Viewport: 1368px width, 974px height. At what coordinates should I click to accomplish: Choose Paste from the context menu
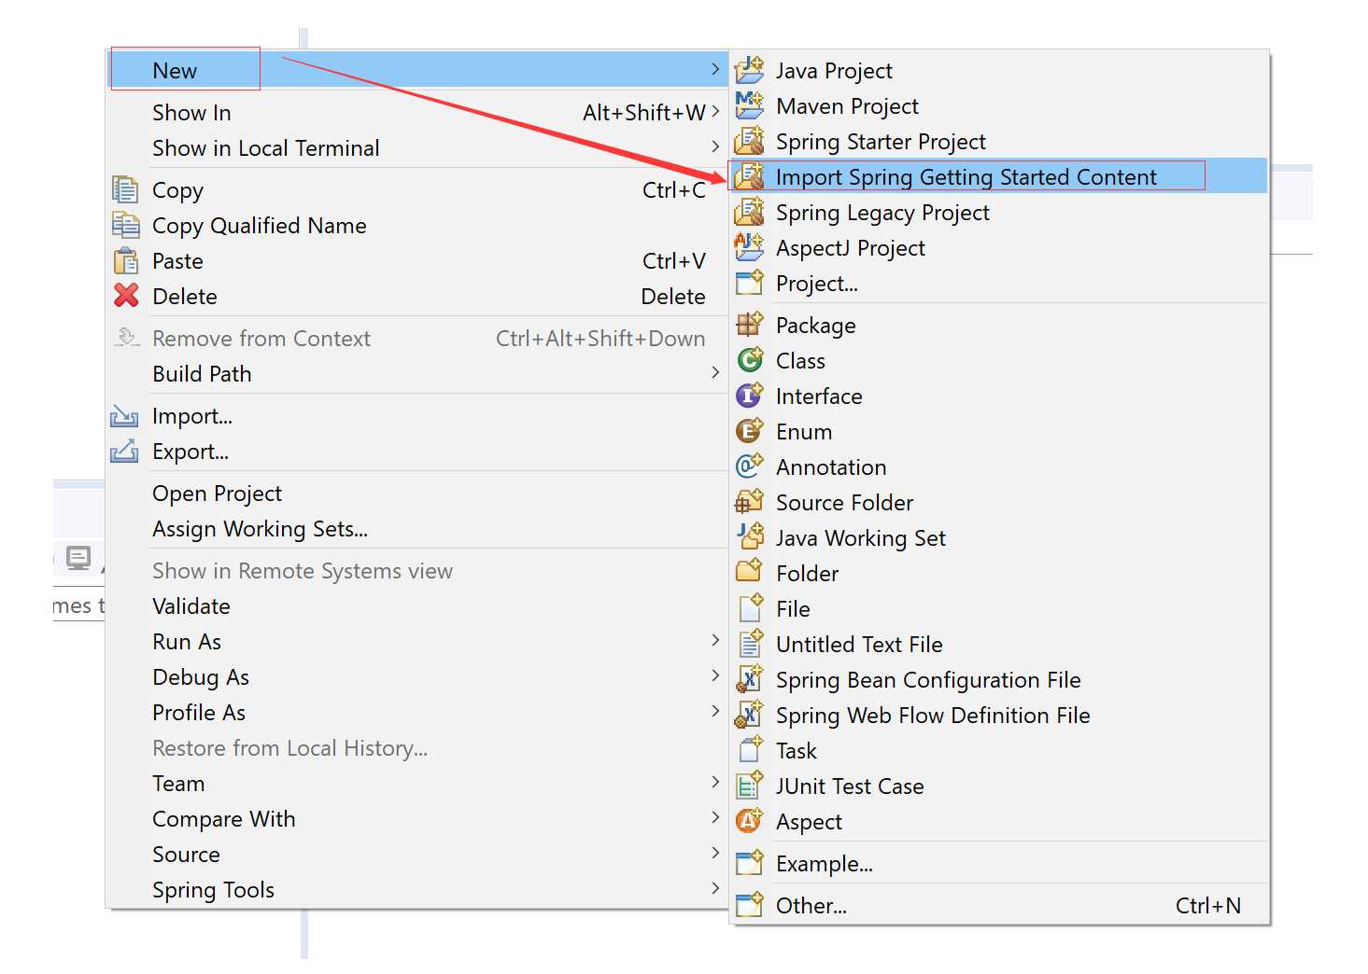click(416, 260)
